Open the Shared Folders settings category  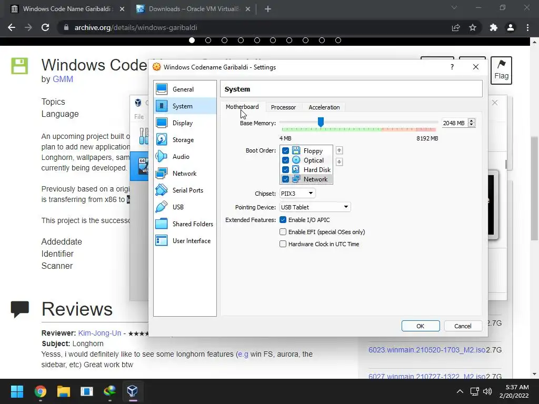click(185, 224)
